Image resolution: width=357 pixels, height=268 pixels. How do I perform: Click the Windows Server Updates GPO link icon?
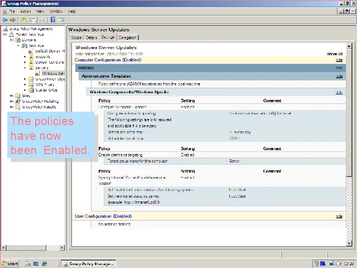tap(38, 73)
